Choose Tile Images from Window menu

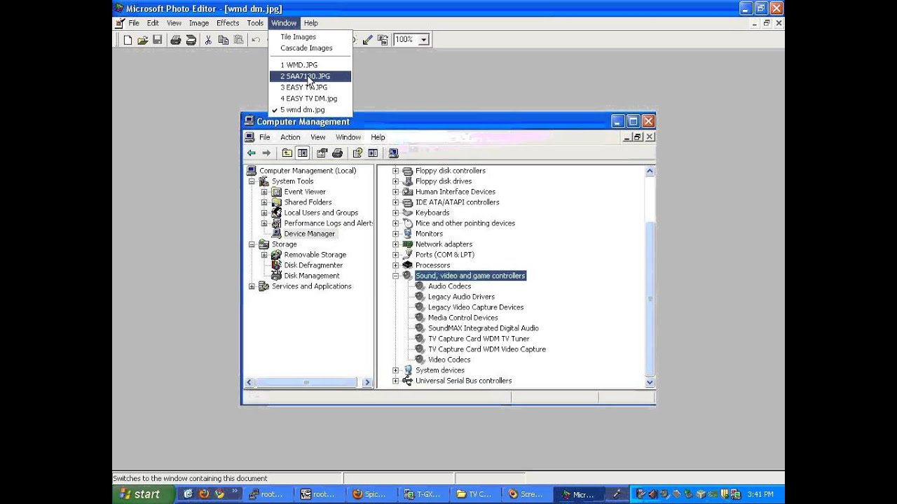coord(310,37)
